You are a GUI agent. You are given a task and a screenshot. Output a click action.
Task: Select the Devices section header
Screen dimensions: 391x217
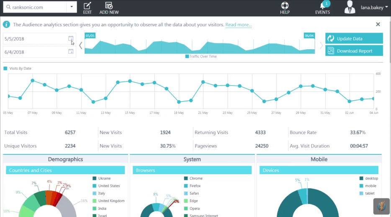pyautogui.click(x=319, y=170)
